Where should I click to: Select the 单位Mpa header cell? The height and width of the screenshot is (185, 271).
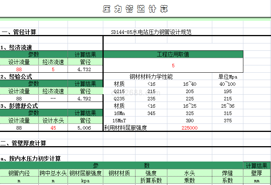pos(228,77)
